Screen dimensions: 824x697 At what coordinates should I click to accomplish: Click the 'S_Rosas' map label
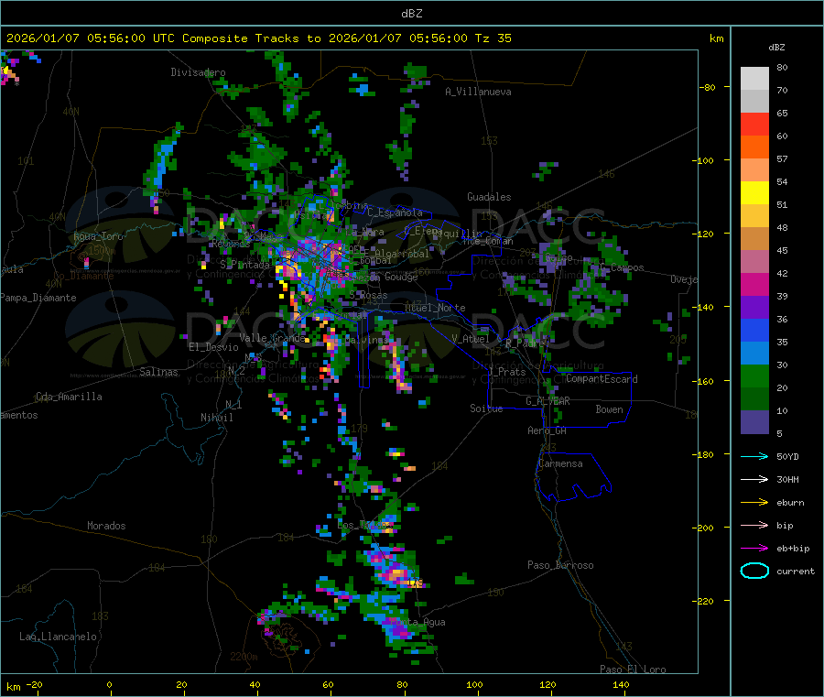pos(368,295)
